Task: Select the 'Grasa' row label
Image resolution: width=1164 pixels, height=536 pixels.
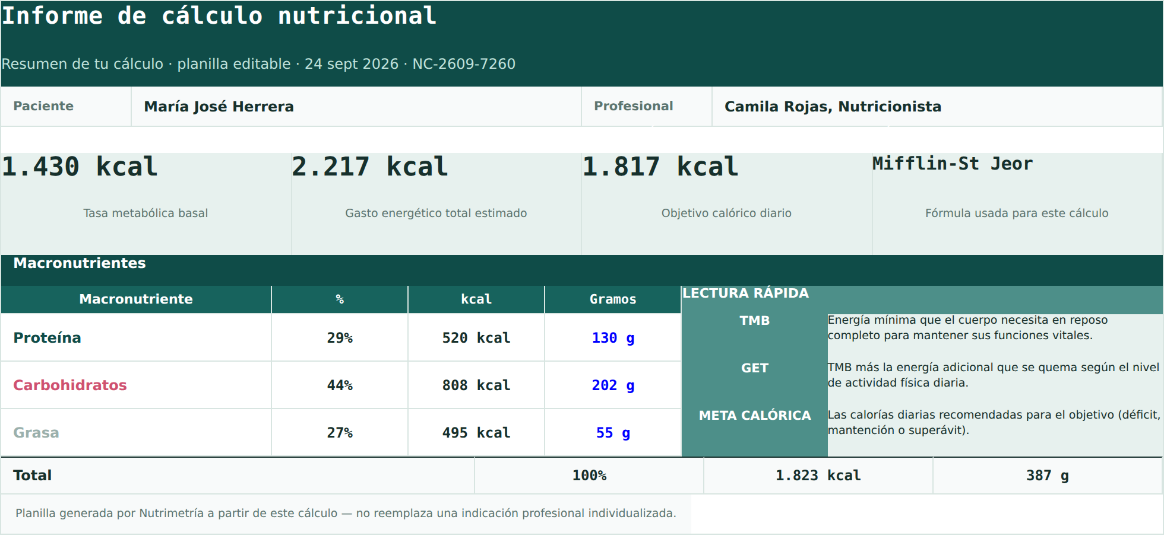Action: pos(136,433)
